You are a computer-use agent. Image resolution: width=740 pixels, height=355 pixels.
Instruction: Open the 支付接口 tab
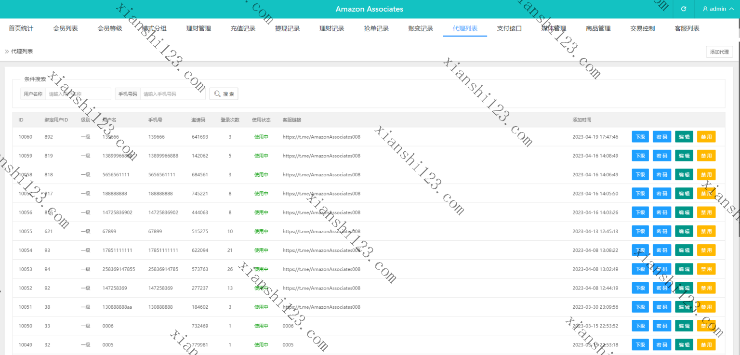[x=509, y=28]
